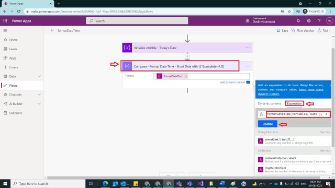Switch to Dynamic content tab
The width and height of the screenshot is (335, 188).
(x=269, y=103)
